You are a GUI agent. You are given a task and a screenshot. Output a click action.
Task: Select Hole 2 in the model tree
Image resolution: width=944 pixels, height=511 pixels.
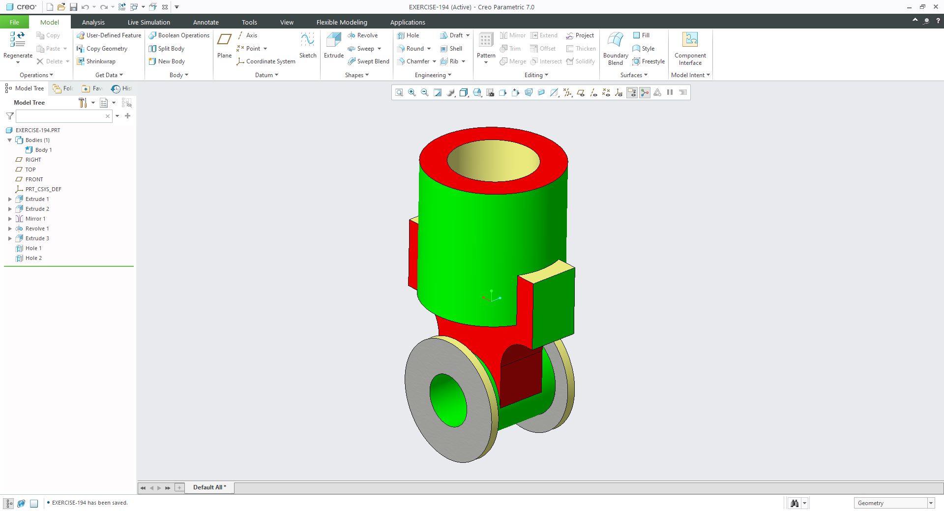pos(29,258)
